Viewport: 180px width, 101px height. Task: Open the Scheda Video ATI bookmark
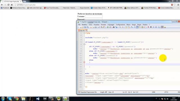tap(98, 8)
